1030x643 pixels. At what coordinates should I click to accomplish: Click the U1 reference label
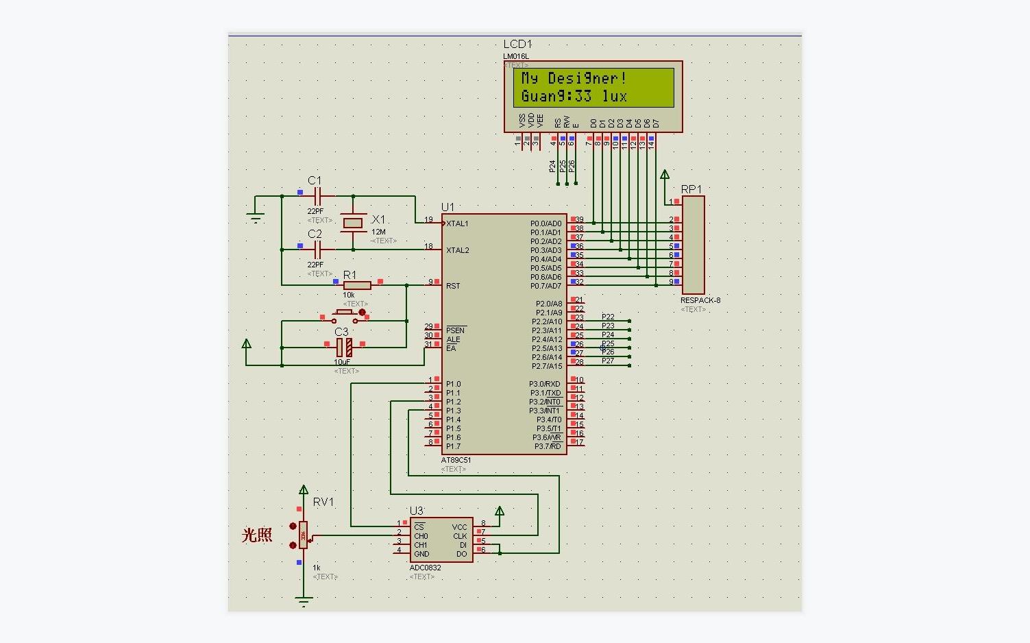[x=447, y=207]
